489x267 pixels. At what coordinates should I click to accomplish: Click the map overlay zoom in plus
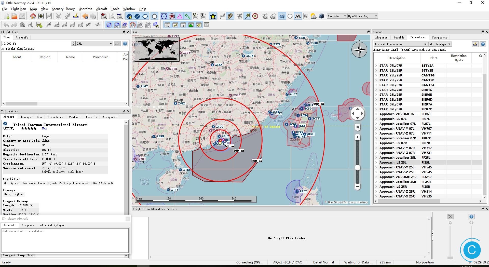[x=358, y=137]
